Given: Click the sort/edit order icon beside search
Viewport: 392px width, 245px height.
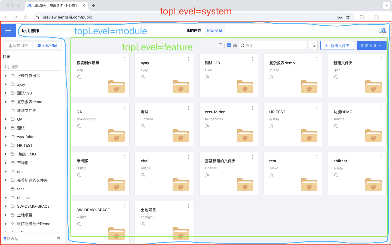Looking at the screenshot, I should pyautogui.click(x=313, y=45).
